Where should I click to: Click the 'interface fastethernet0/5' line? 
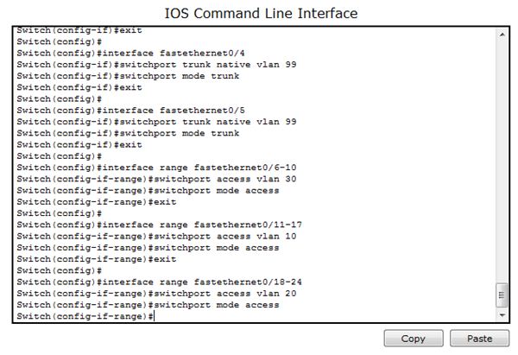[x=131, y=111]
